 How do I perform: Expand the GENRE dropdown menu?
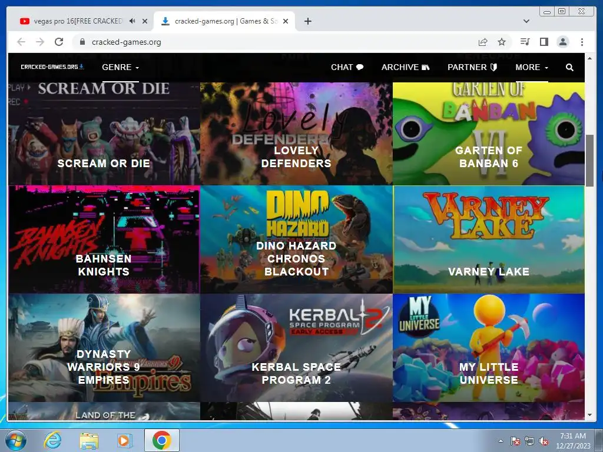coord(120,67)
